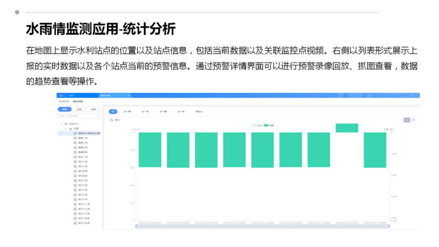Click the second time range option after '日'
Image resolution: width=439 pixels, height=247 pixels.
click(145, 111)
